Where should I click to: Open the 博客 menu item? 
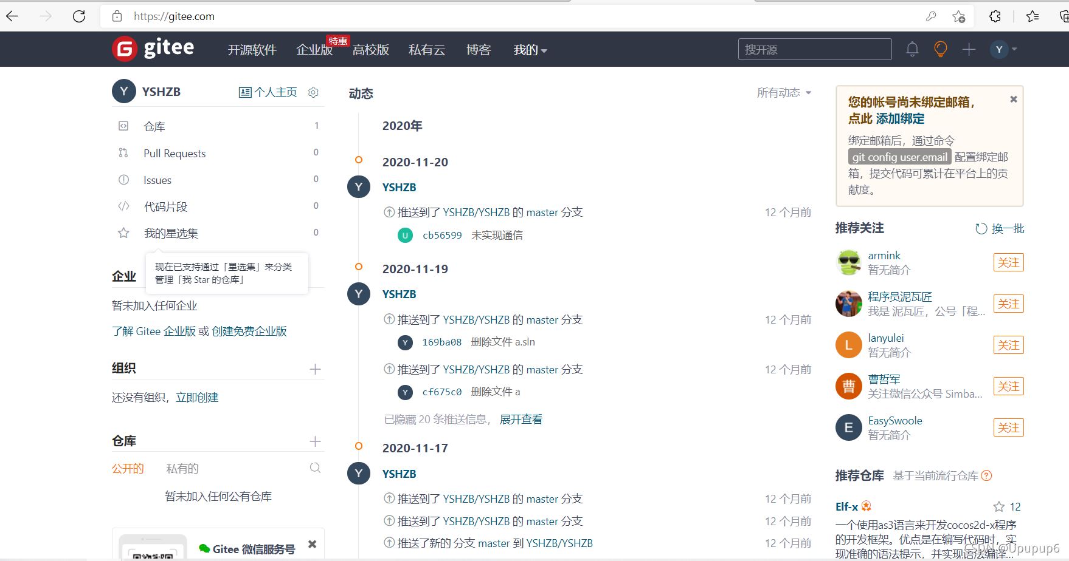coord(479,50)
